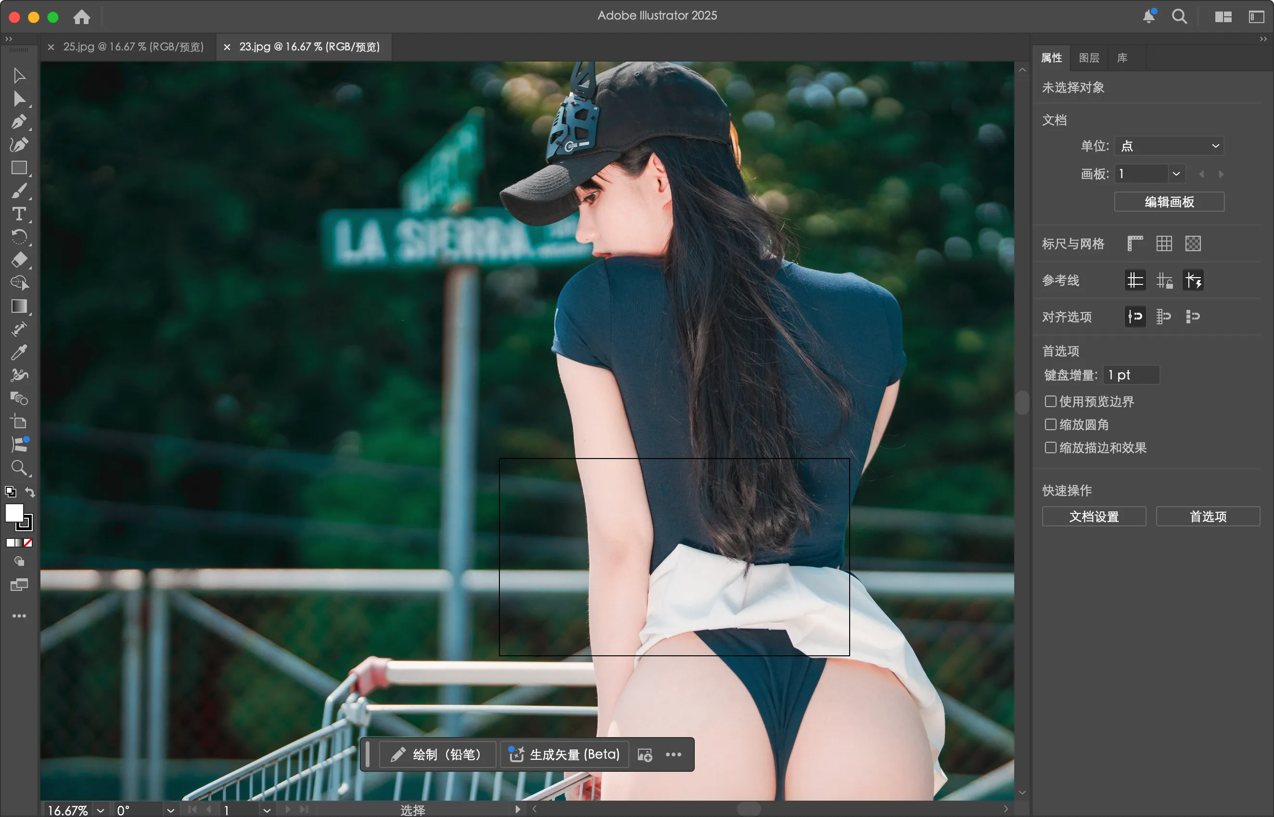Open artboard number dropdown in status bar
Viewport: 1274px width, 817px height.
(267, 810)
